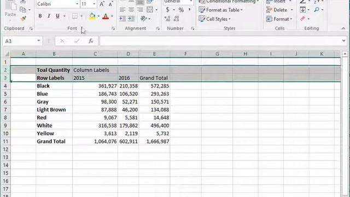Apply the Format Painter brush

coord(23,19)
